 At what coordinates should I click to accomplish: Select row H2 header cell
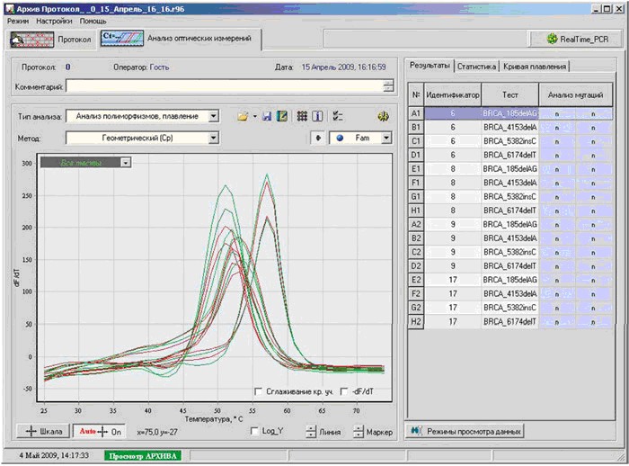pyautogui.click(x=416, y=321)
